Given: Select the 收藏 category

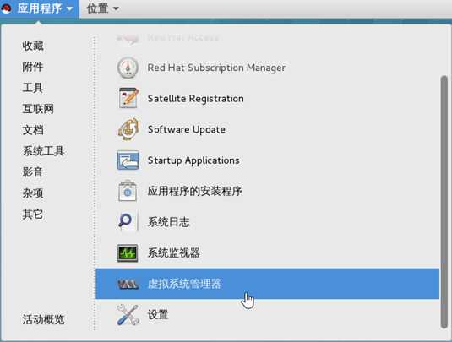Looking at the screenshot, I should [x=33, y=46].
